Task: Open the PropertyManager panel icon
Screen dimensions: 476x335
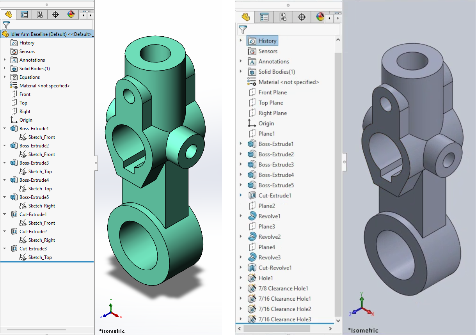Action: [24, 14]
